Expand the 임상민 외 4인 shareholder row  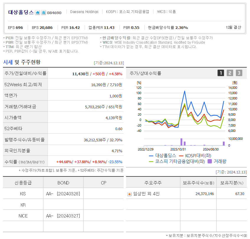click(129, 194)
